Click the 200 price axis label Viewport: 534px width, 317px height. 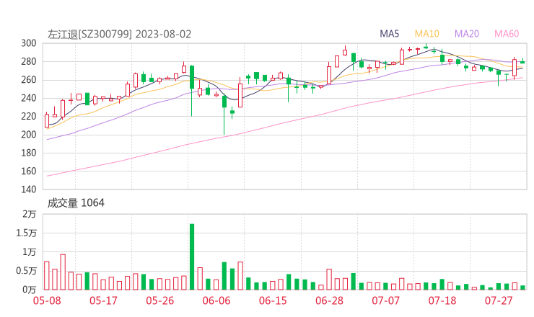[29, 135]
